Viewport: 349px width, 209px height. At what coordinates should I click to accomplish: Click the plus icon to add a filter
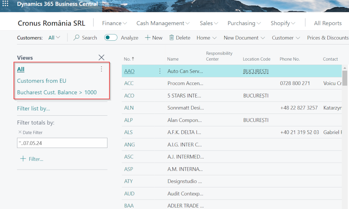(x=23, y=159)
